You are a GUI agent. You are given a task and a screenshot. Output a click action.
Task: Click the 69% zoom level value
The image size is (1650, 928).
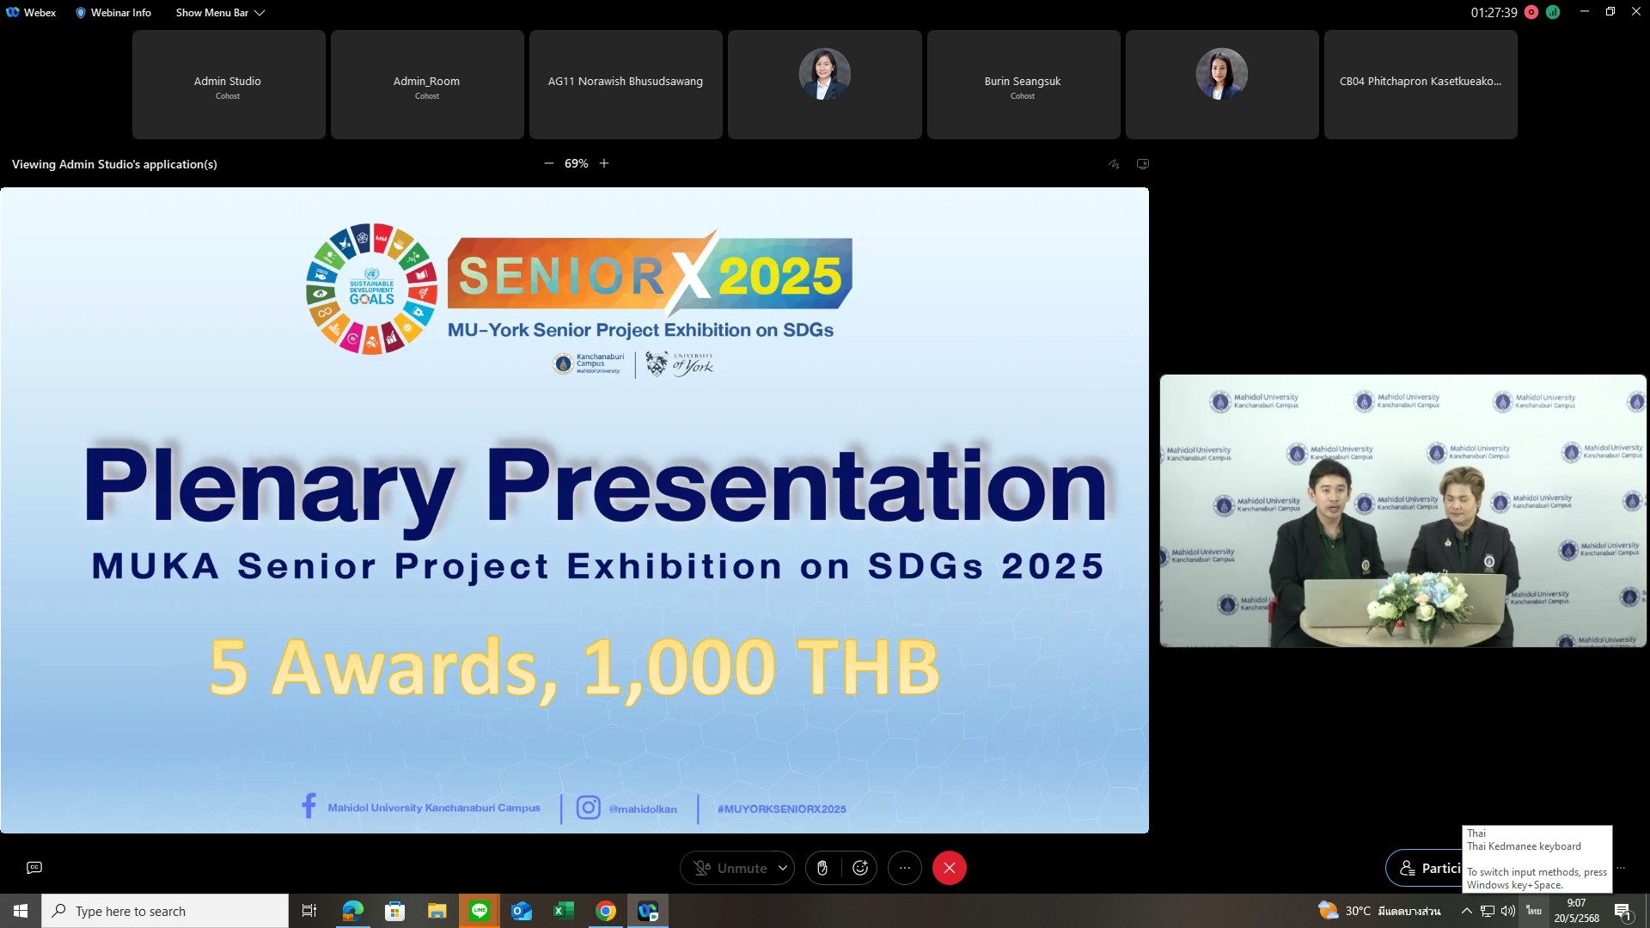(577, 163)
